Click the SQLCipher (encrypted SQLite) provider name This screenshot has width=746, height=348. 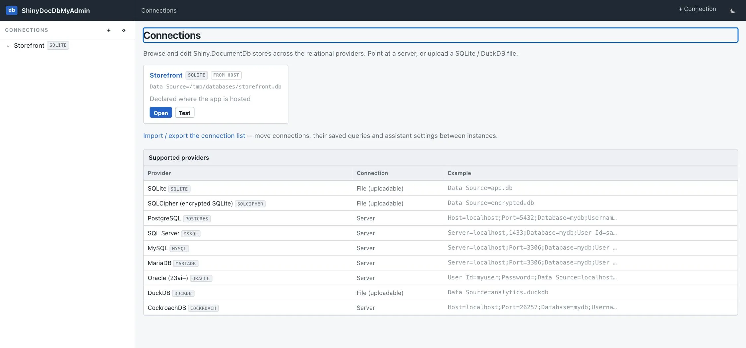190,203
